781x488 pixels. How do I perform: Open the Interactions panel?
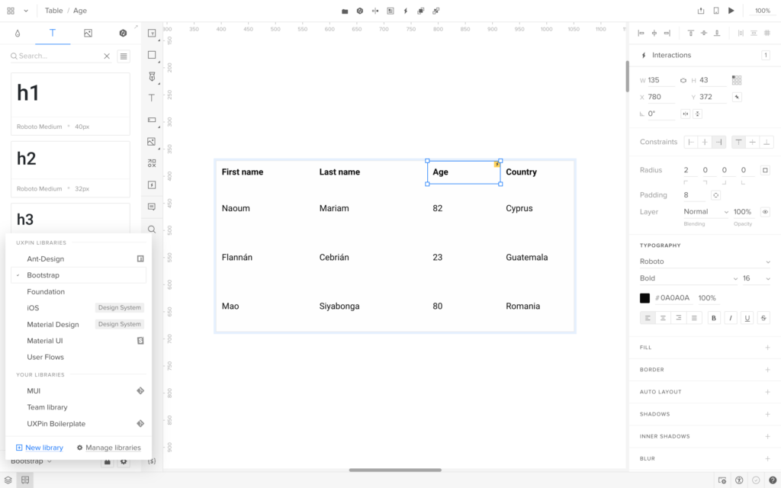[x=705, y=55]
